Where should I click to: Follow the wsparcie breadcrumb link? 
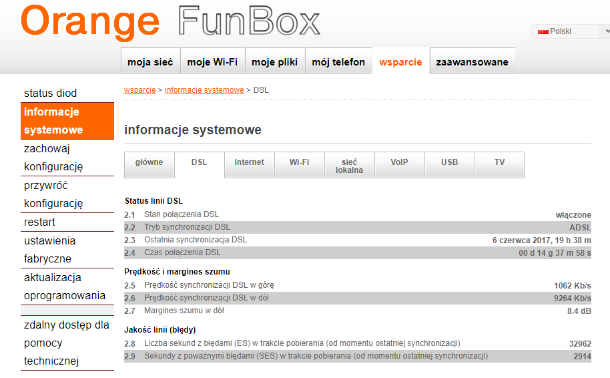(x=139, y=90)
